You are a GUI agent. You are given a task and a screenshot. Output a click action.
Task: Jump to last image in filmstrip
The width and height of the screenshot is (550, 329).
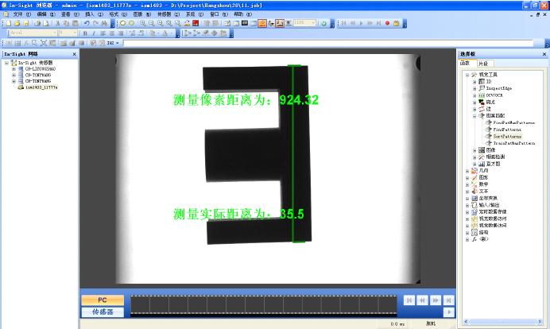click(x=449, y=300)
